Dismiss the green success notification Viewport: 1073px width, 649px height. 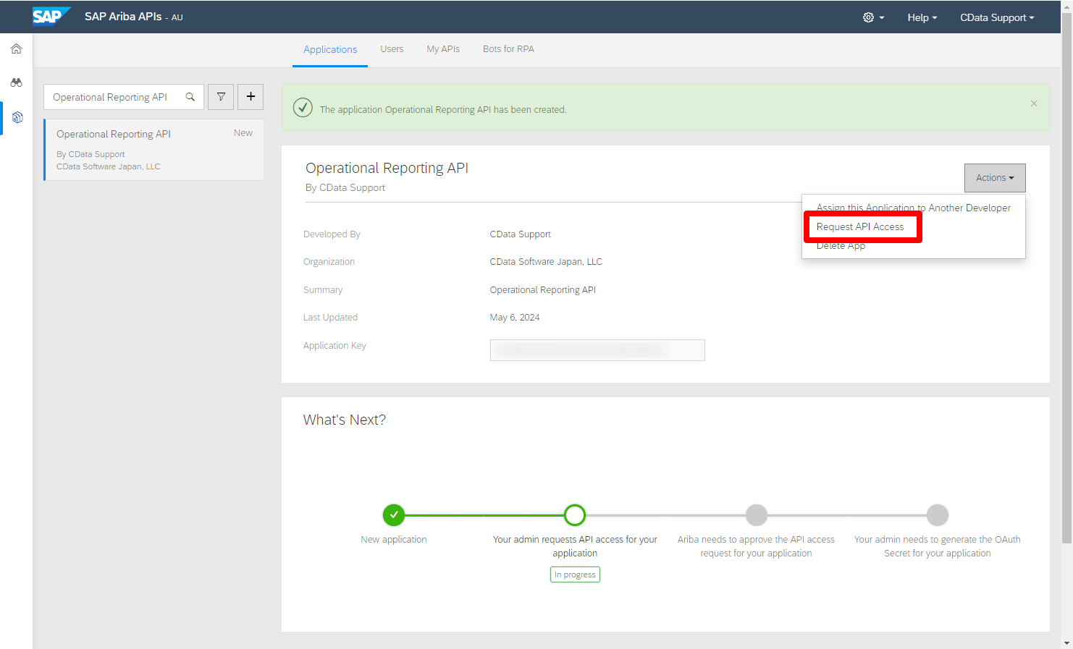[x=1034, y=103]
